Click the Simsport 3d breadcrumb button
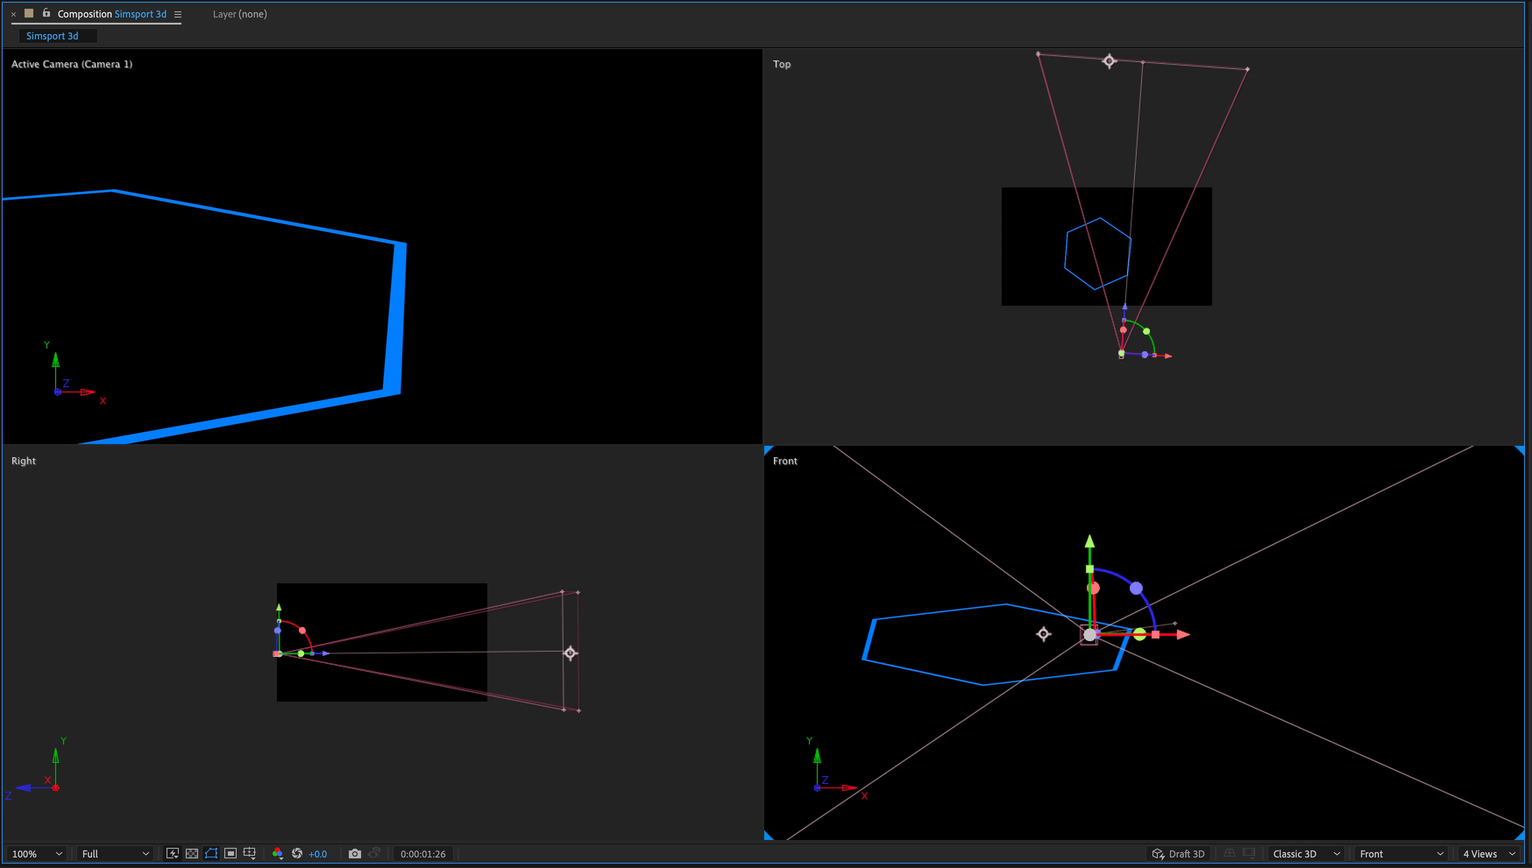This screenshot has height=868, width=1532. 53,36
